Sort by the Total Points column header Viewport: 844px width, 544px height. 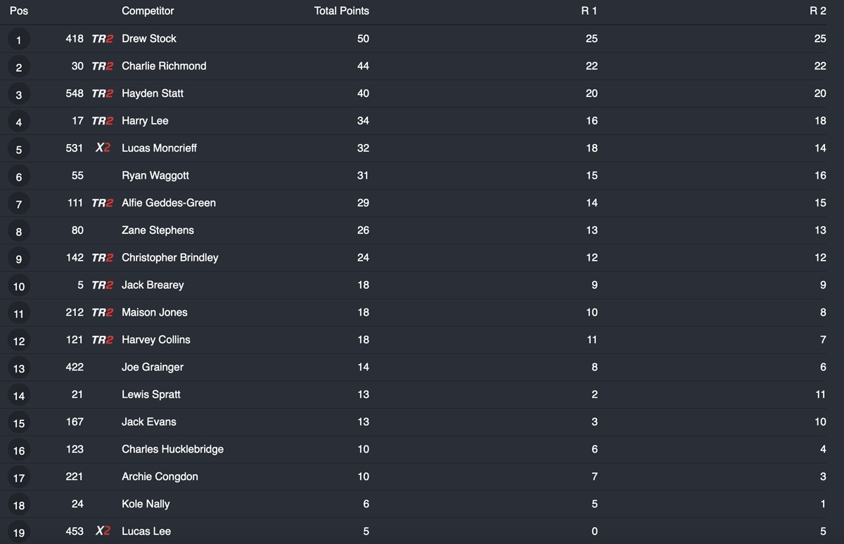[341, 11]
